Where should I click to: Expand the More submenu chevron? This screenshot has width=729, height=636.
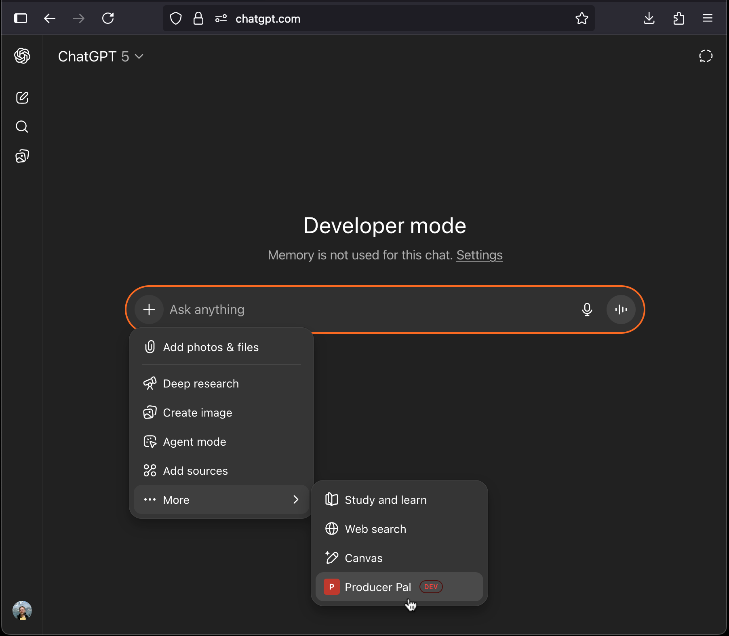(x=295, y=499)
